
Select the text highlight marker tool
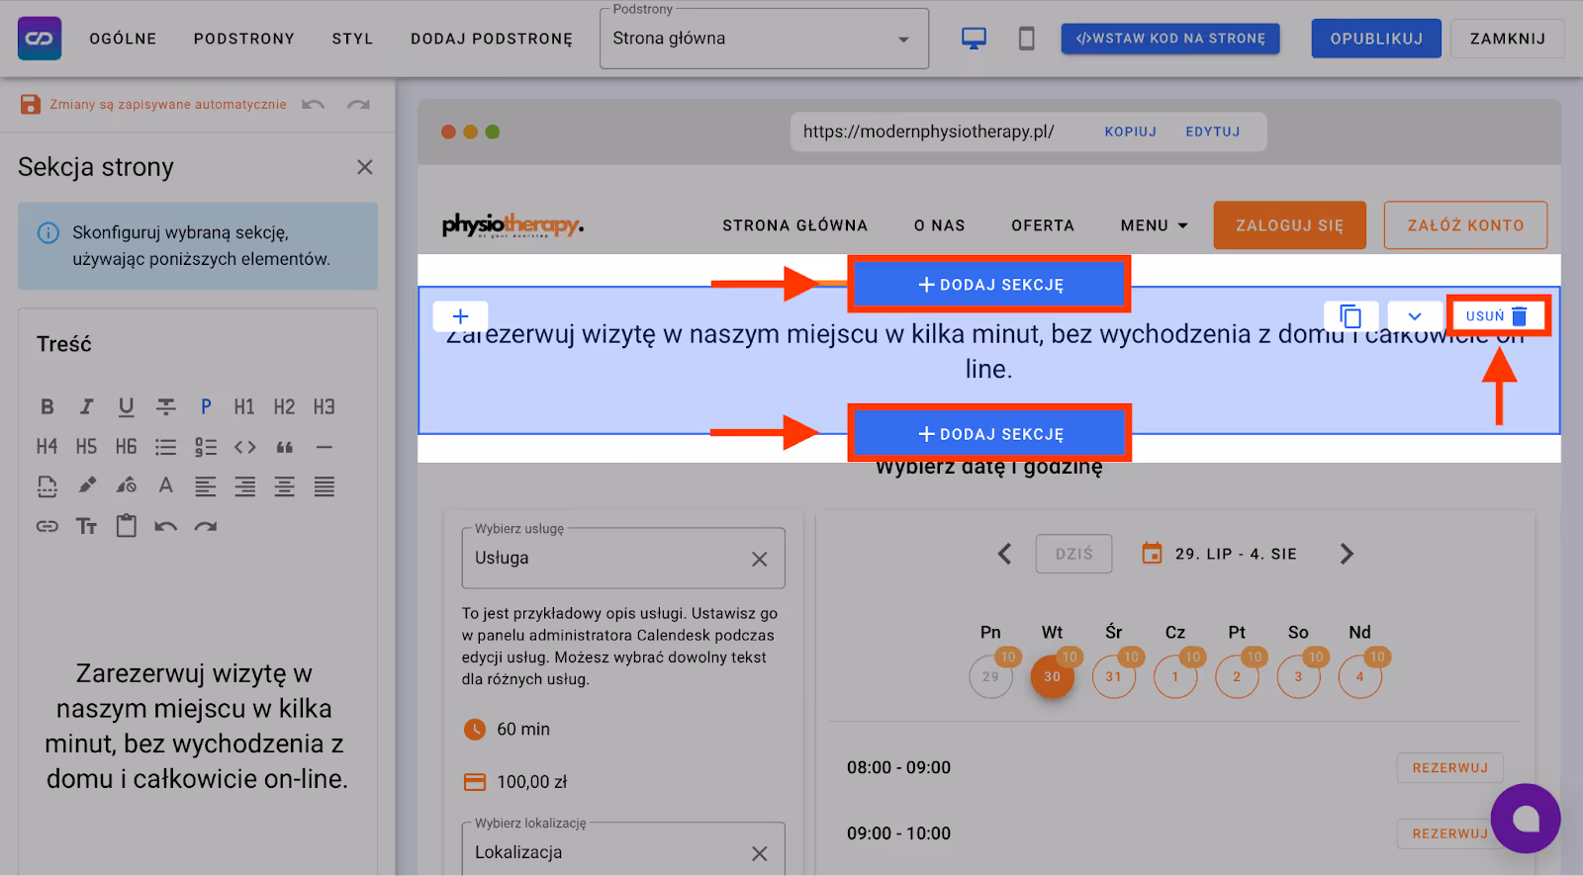(87, 485)
